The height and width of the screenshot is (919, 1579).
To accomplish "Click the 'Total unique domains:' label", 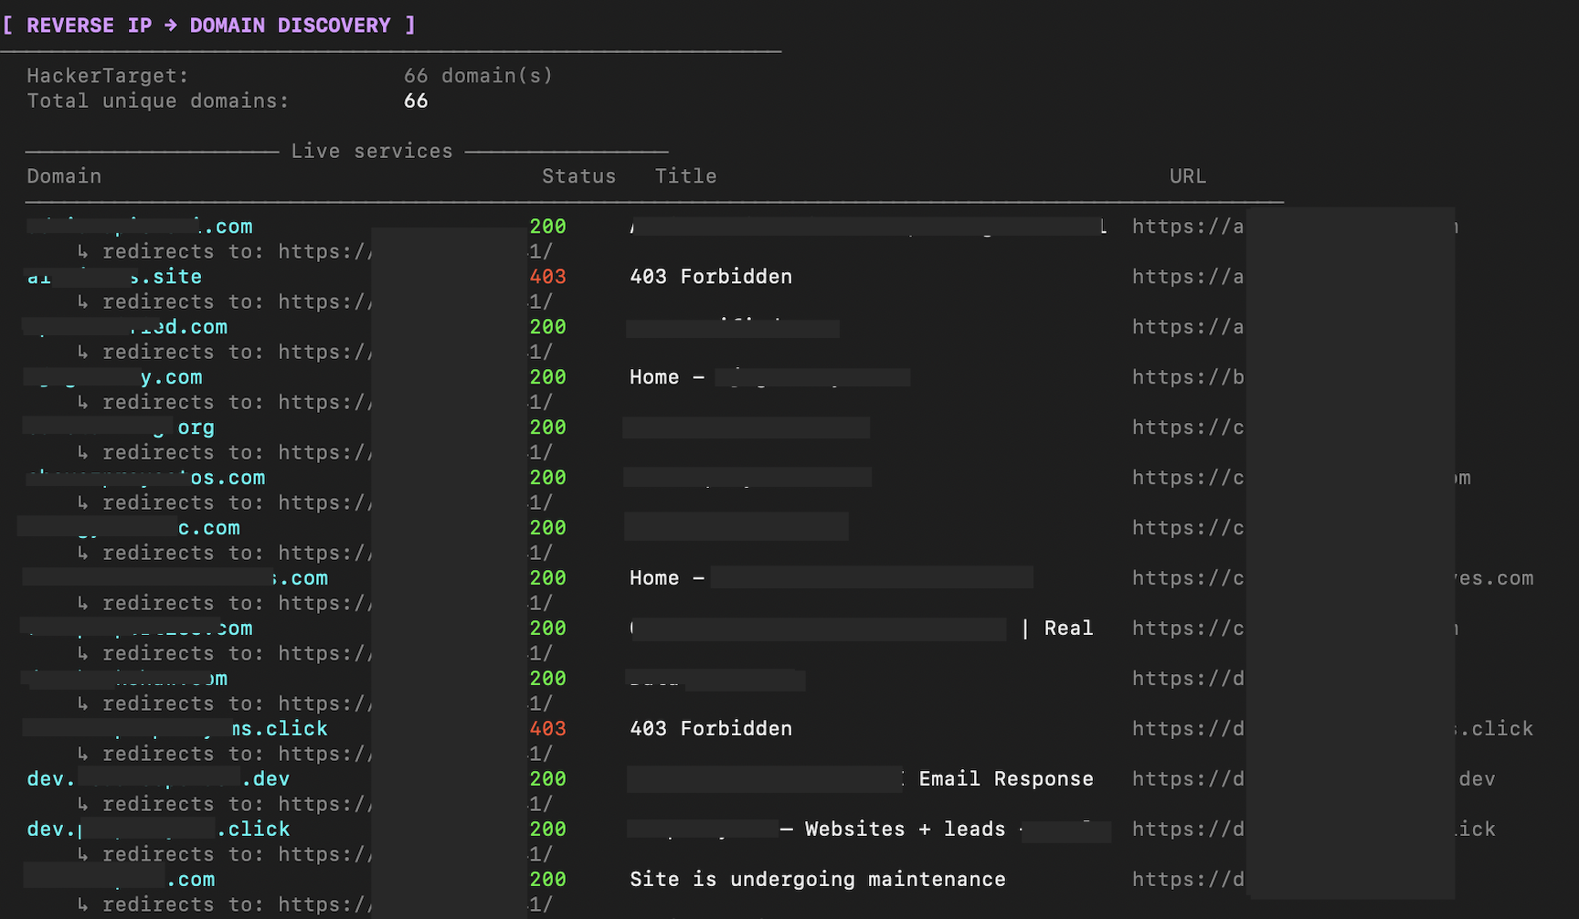I will 157,100.
